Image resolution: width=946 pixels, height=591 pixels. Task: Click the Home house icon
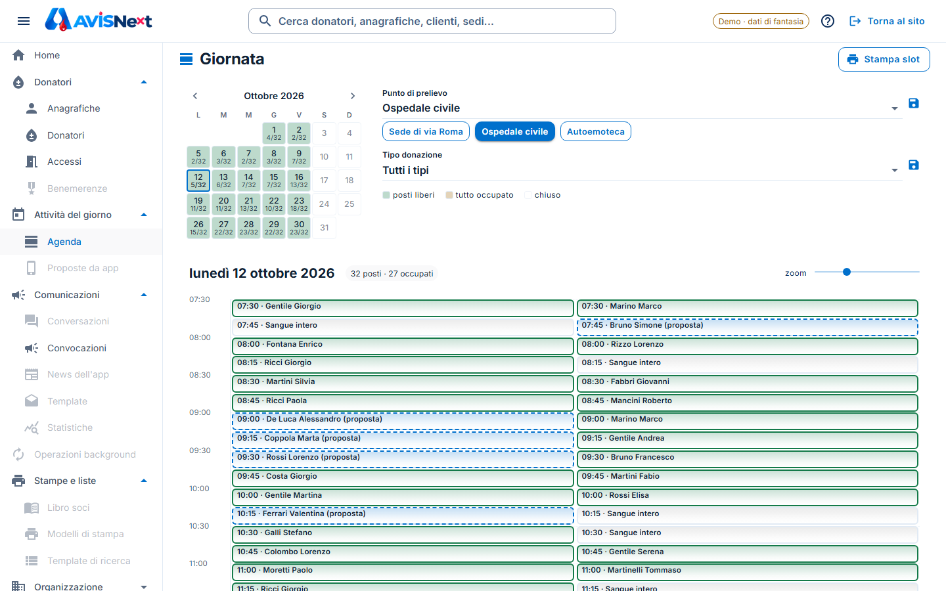point(18,55)
